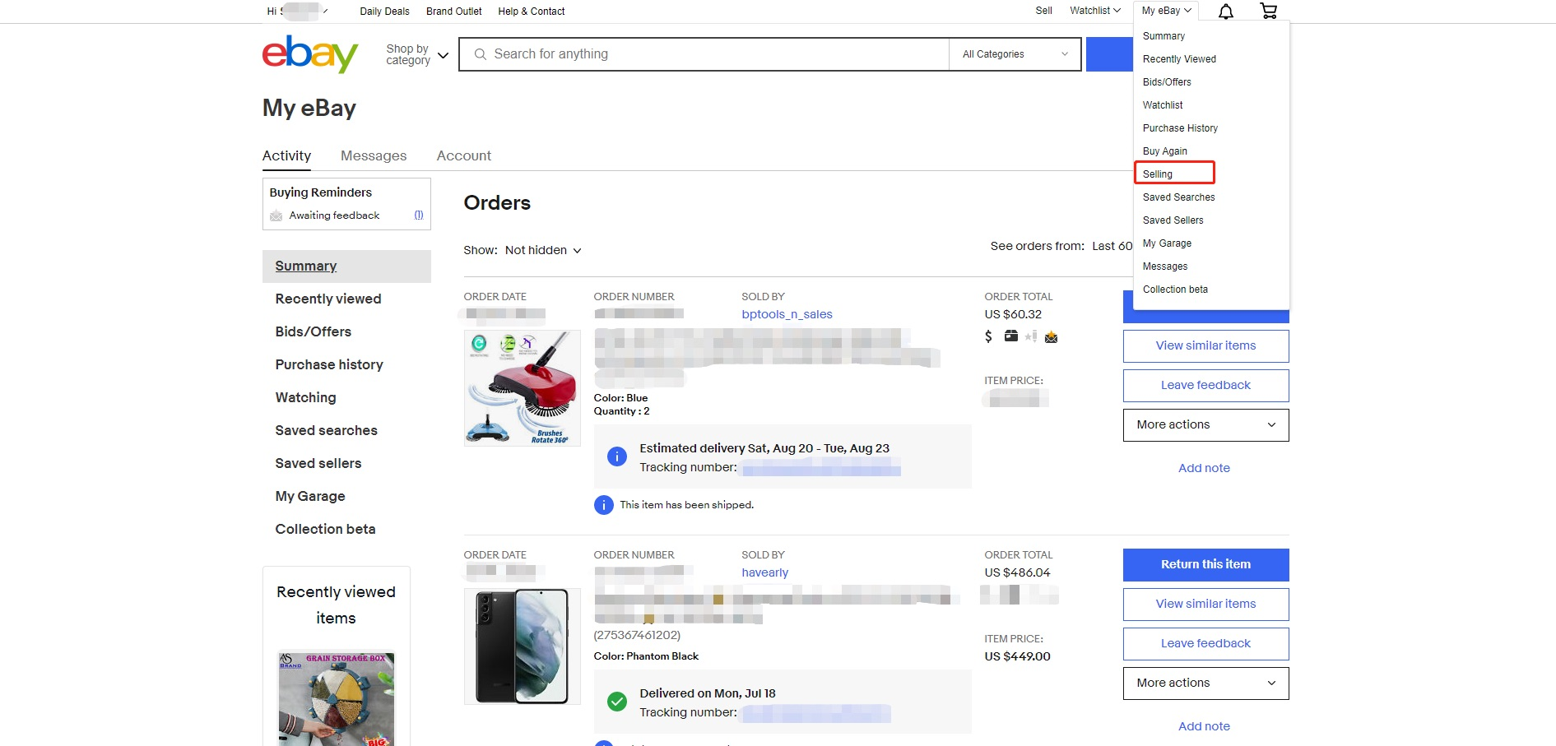This screenshot has width=1556, height=746.
Task: Click the envelope-with-star feedback icon under US $60.32
Action: click(1051, 337)
